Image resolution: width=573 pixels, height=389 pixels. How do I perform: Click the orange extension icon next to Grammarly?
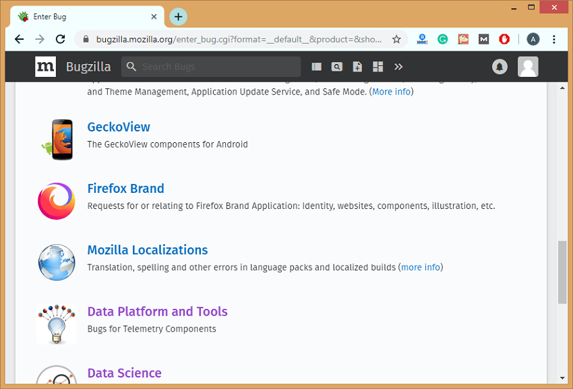(x=463, y=39)
